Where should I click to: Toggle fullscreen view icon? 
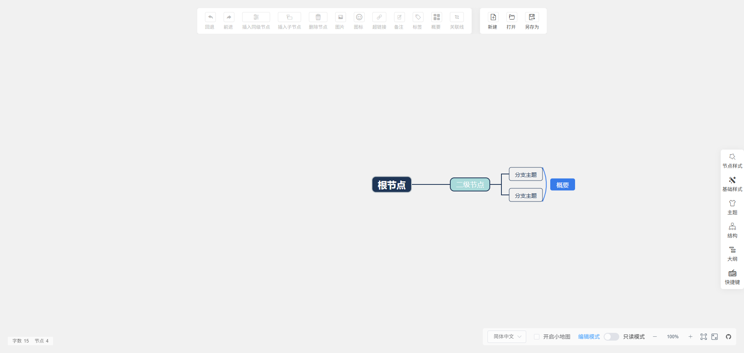coord(715,337)
